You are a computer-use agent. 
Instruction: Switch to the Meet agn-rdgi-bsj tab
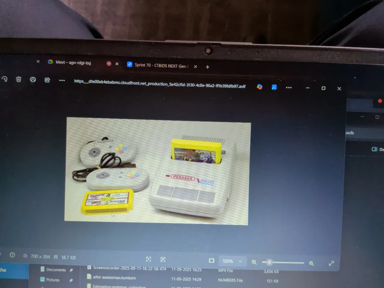click(73, 62)
